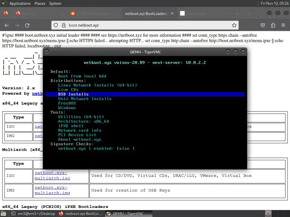
Task: Switch to the New Tab tab
Action: coord(39,14)
